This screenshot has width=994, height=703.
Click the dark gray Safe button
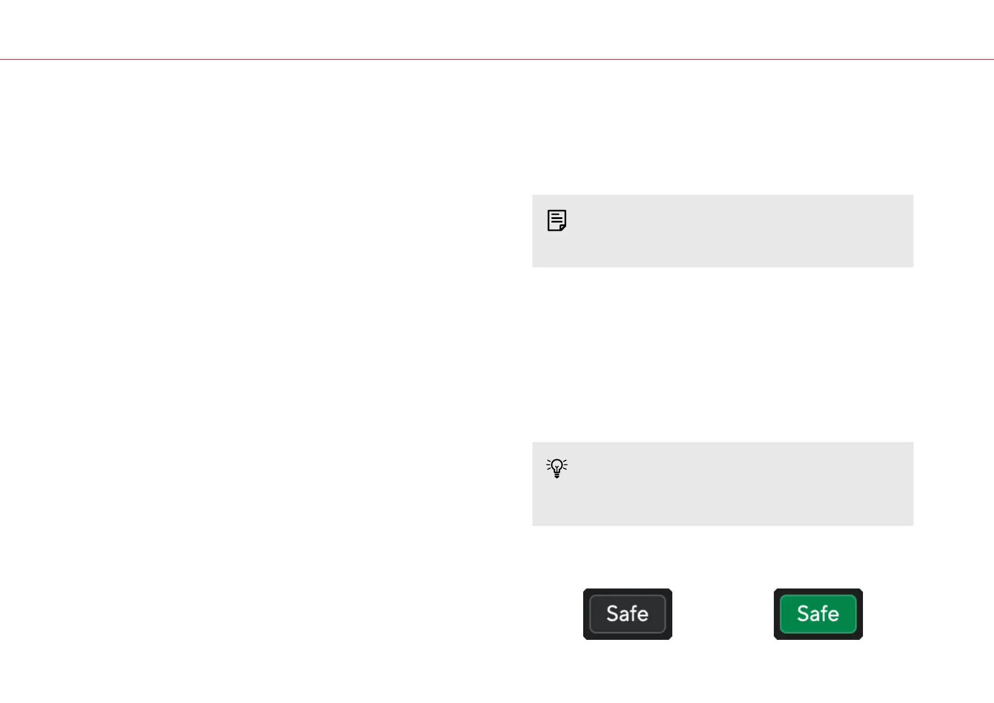[627, 614]
